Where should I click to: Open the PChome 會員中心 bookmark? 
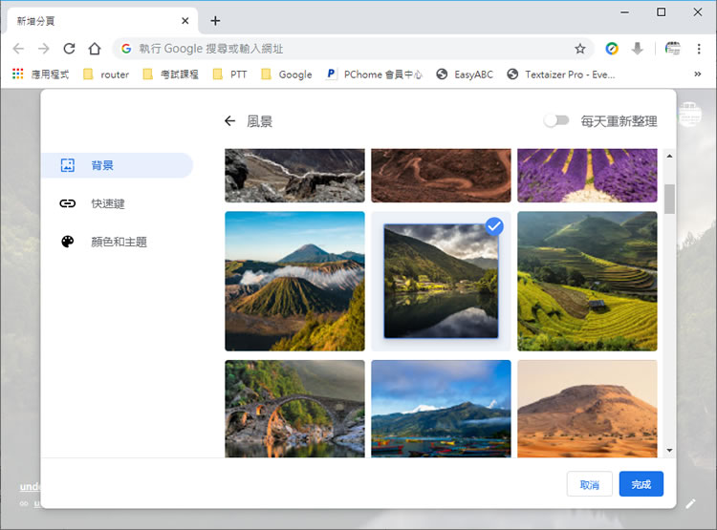[374, 74]
